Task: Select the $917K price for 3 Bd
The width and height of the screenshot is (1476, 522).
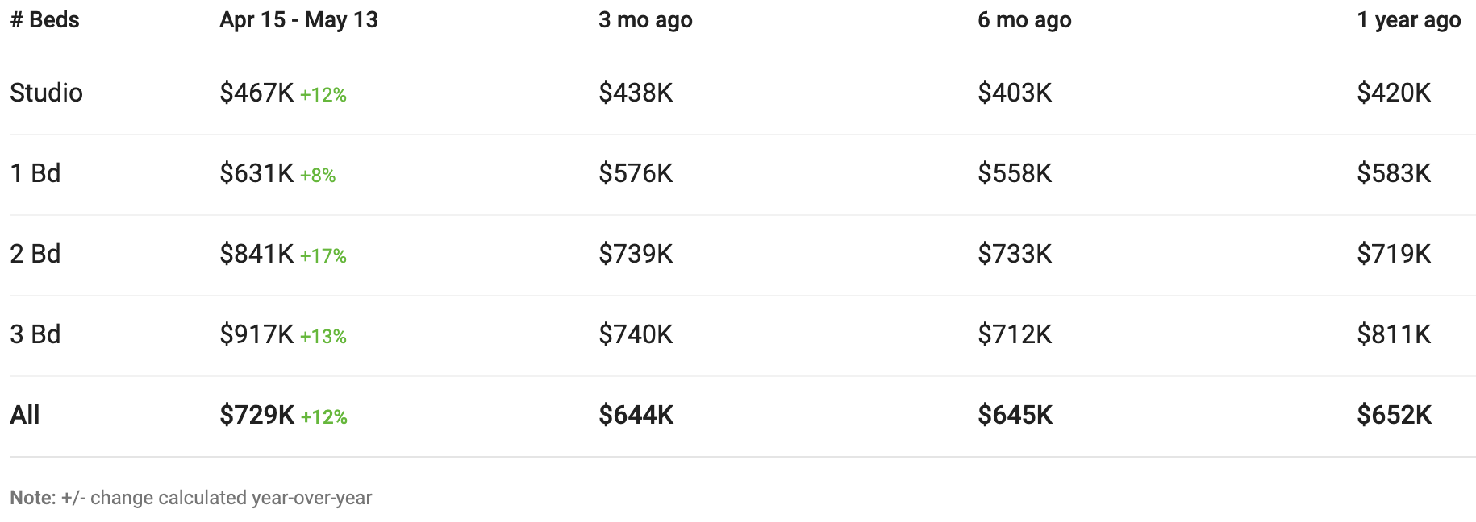Action: pyautogui.click(x=256, y=334)
